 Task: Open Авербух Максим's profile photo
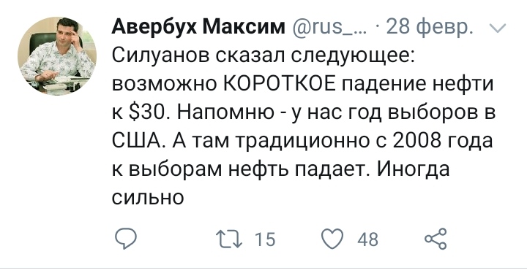pos(57,56)
